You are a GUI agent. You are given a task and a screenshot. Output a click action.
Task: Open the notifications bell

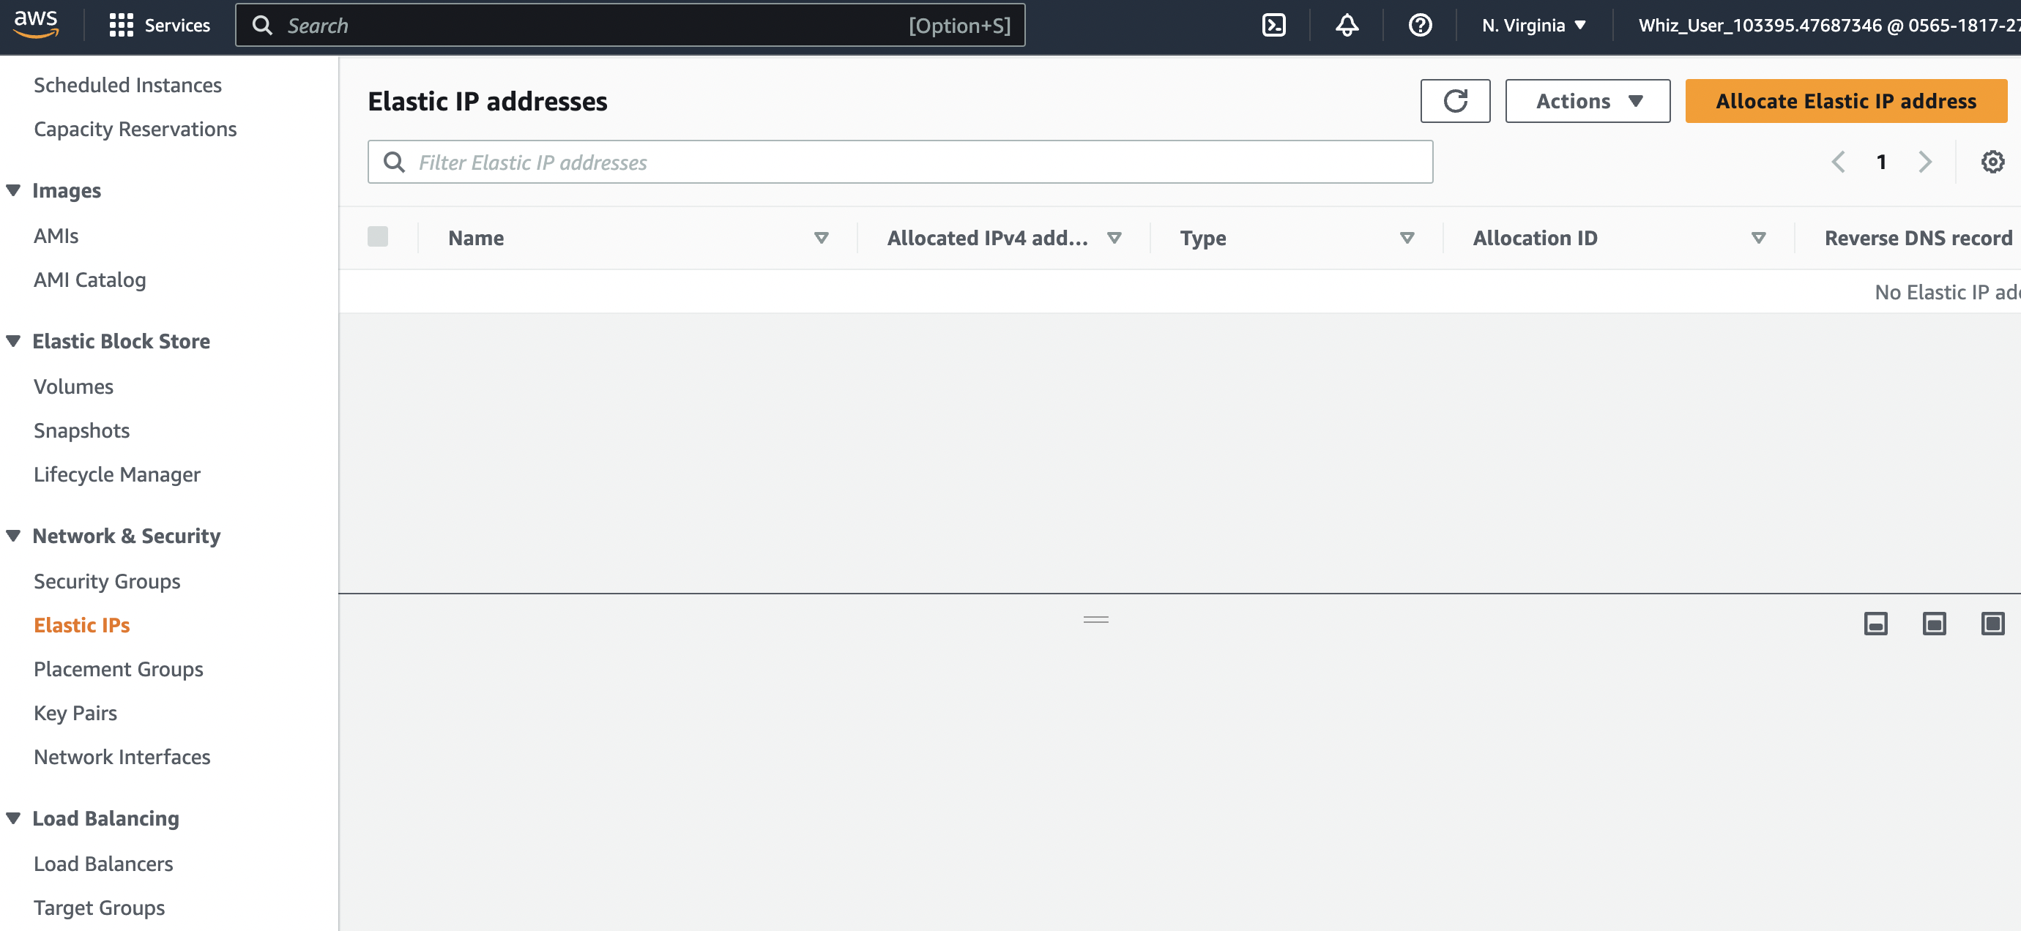click(1347, 25)
